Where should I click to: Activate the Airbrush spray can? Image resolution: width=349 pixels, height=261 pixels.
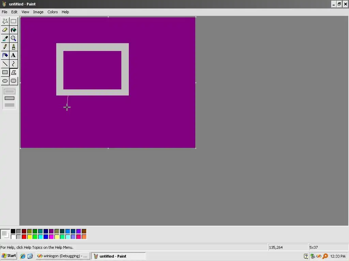point(5,55)
